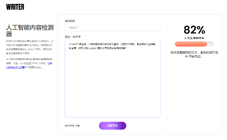Click the 人为生成的内容 label

194,38
